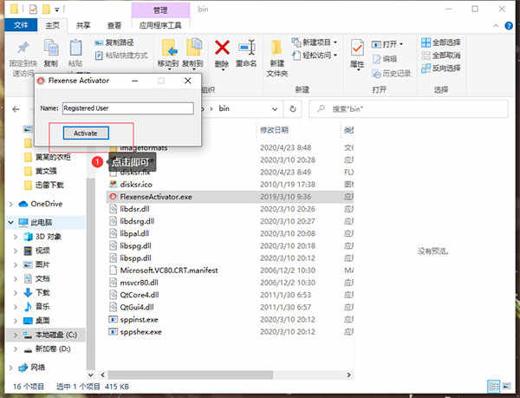Click 反向选择 Invert selection
Viewport: 520px width, 398px height.
click(441, 68)
